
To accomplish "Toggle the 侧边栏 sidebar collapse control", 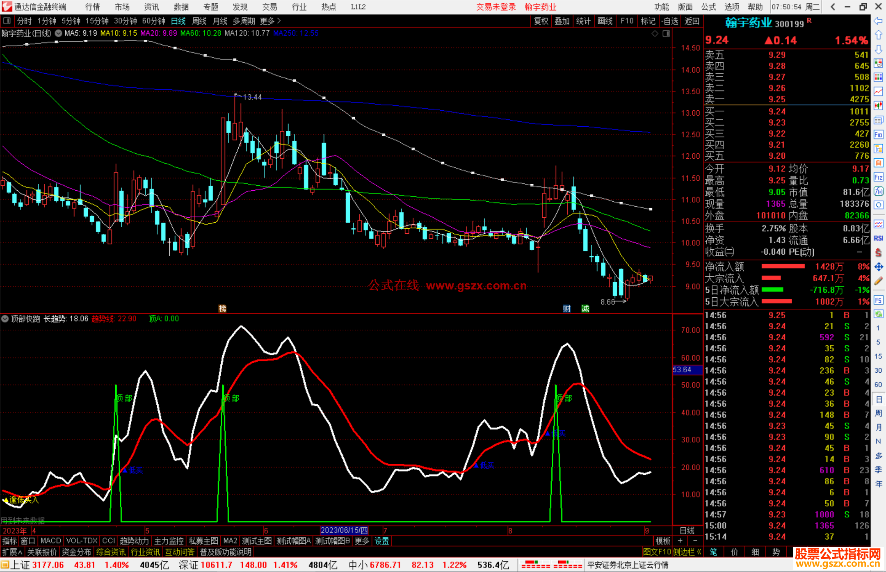I will (x=687, y=552).
